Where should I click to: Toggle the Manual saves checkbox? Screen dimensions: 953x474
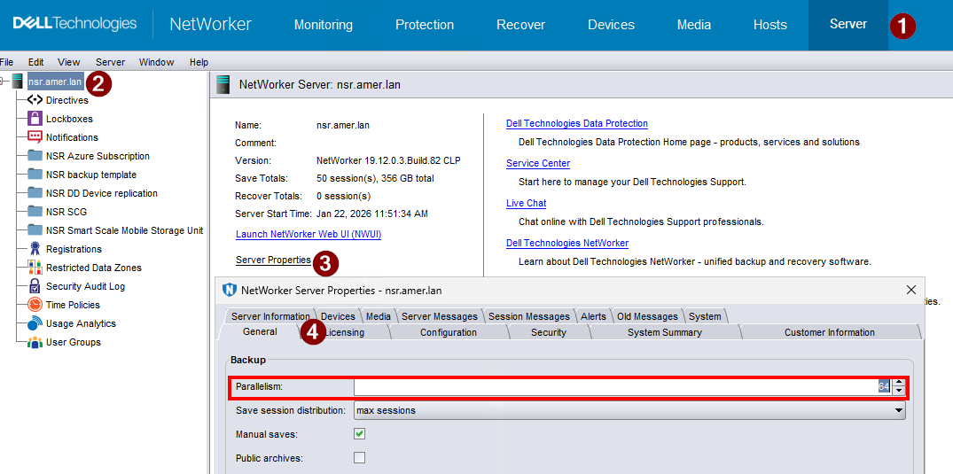360,434
